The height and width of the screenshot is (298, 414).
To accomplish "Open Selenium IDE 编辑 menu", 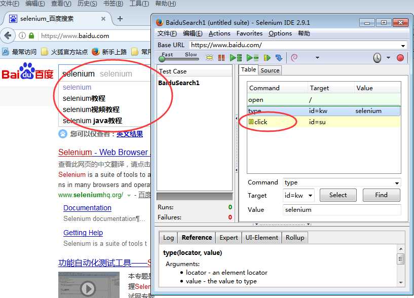I will tap(193, 33).
